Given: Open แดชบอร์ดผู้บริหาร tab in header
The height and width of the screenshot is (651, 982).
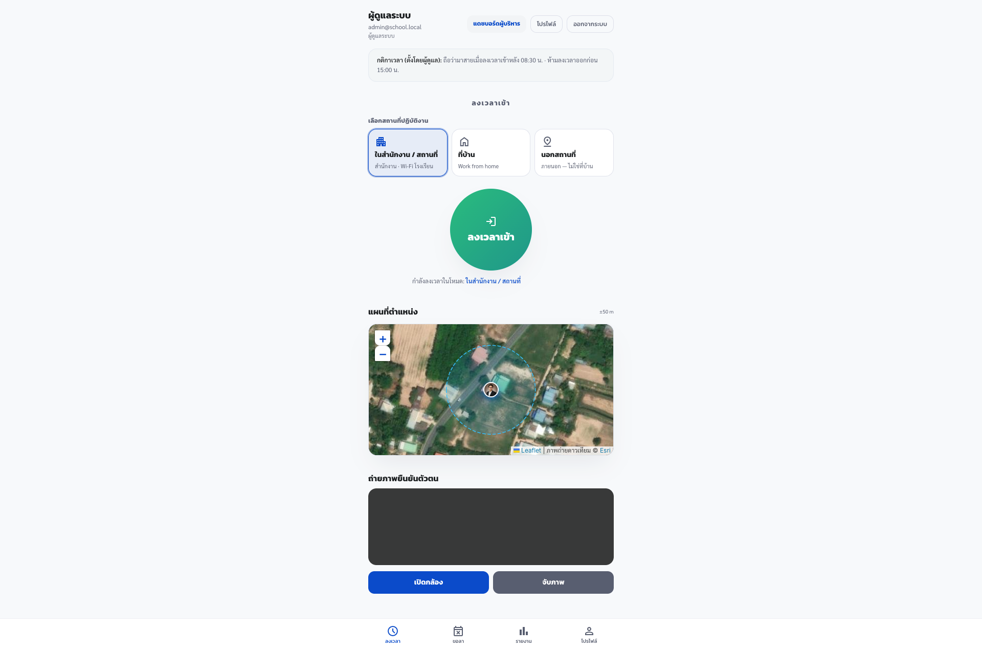Looking at the screenshot, I should [x=497, y=24].
